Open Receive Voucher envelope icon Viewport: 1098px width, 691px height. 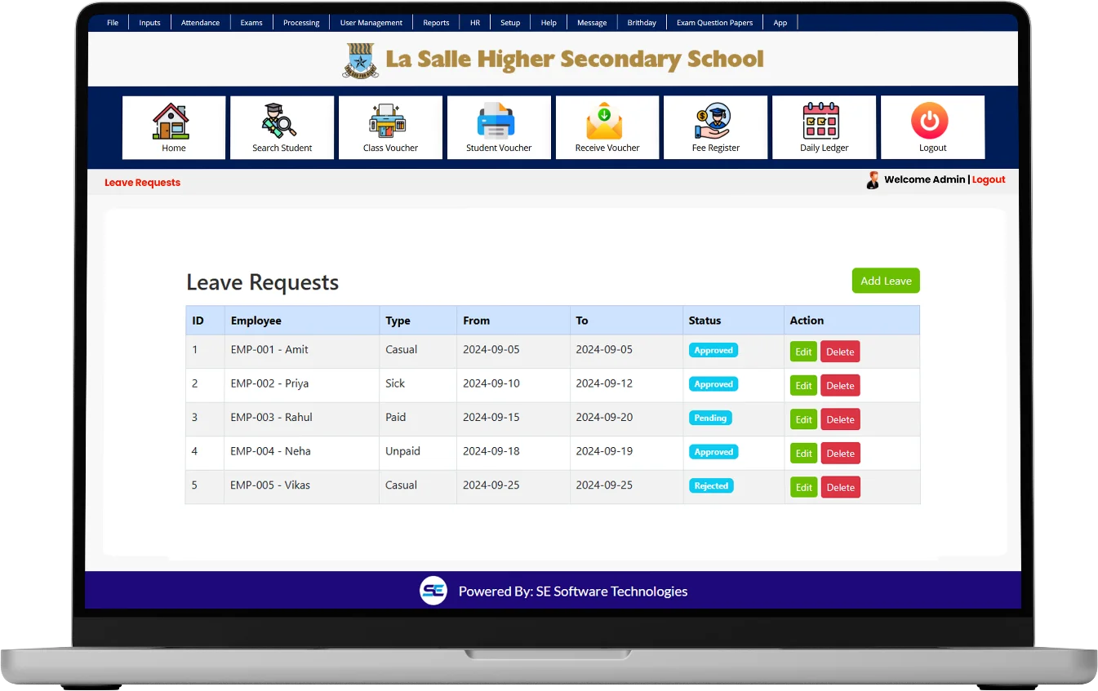607,122
